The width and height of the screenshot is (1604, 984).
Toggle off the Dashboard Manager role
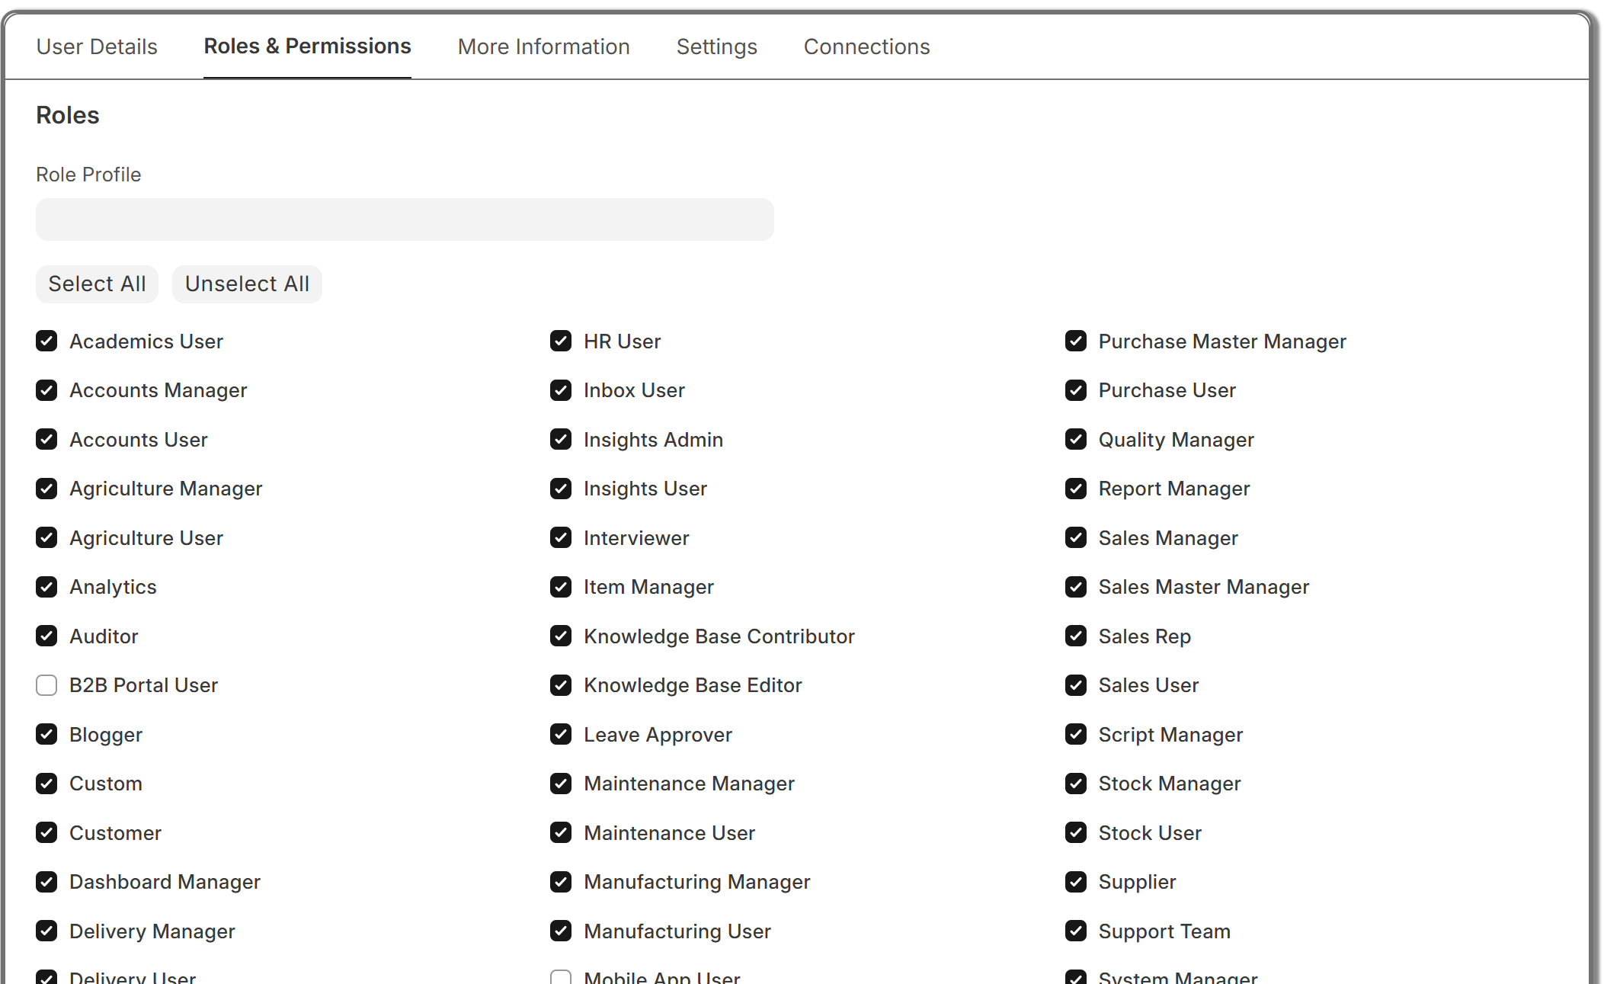tap(46, 882)
